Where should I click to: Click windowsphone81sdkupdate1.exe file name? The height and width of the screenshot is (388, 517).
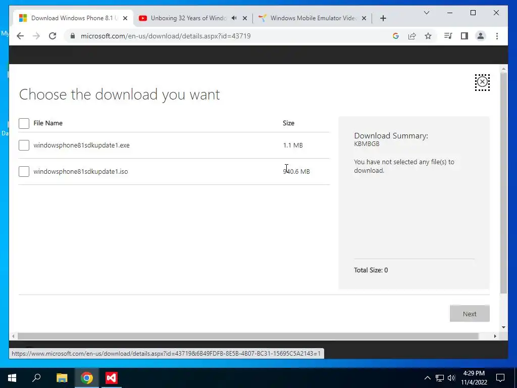(81, 145)
